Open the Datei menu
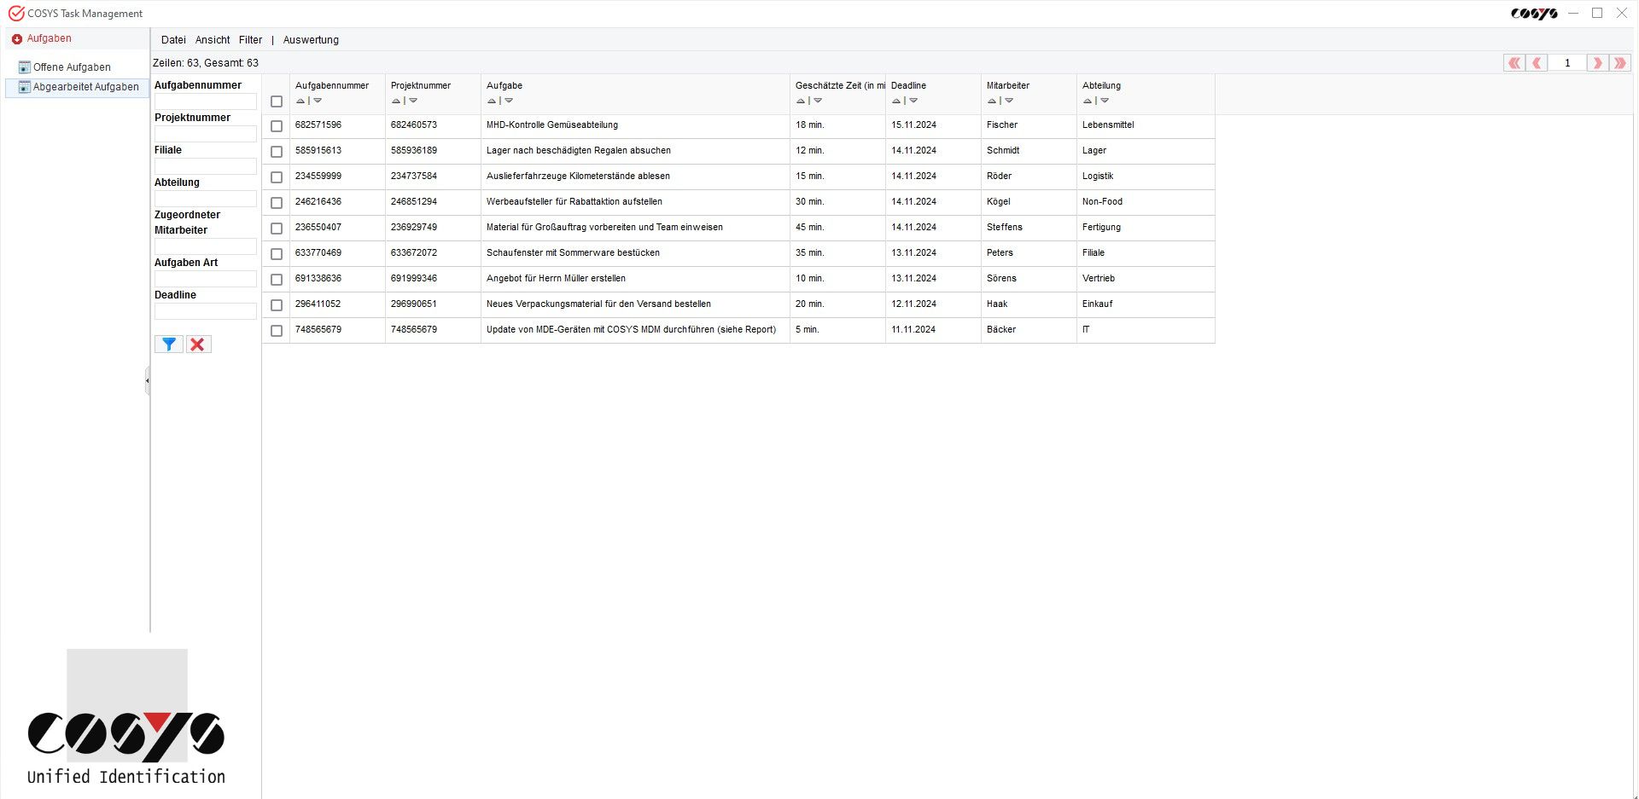The height and width of the screenshot is (799, 1639). [x=173, y=40]
